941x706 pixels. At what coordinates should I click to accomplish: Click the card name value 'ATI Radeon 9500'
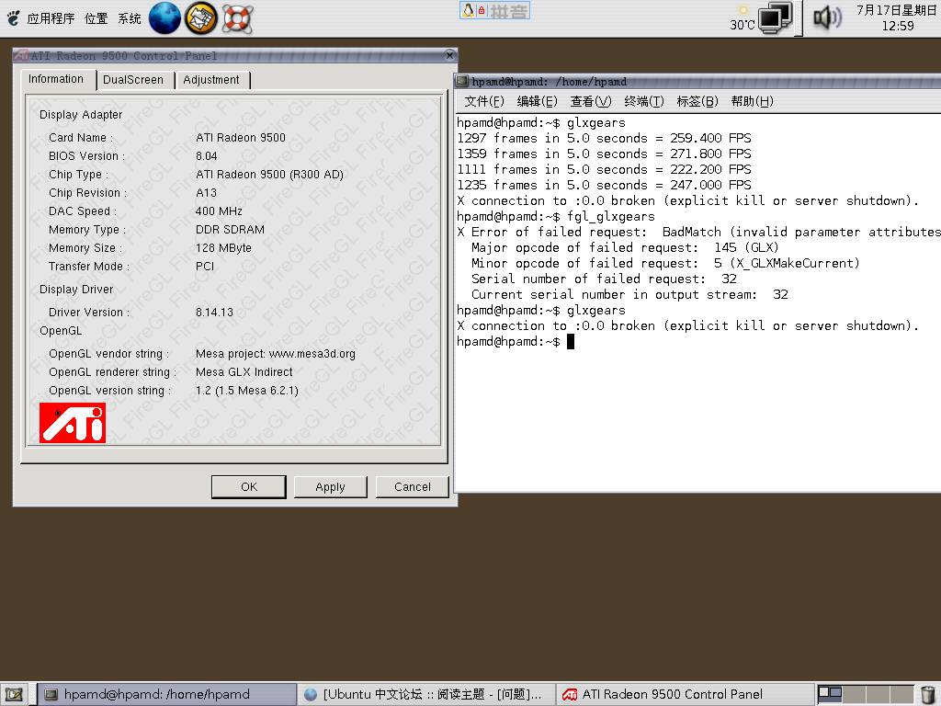click(x=241, y=138)
